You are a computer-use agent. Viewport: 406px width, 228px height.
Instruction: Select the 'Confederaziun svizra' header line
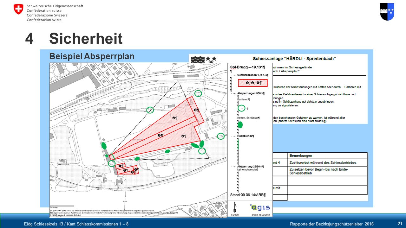44,20
